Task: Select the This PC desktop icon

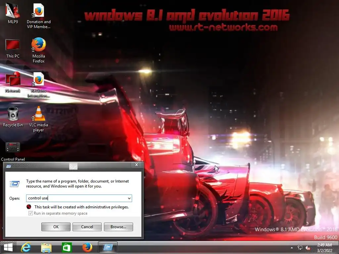Action: click(x=13, y=49)
